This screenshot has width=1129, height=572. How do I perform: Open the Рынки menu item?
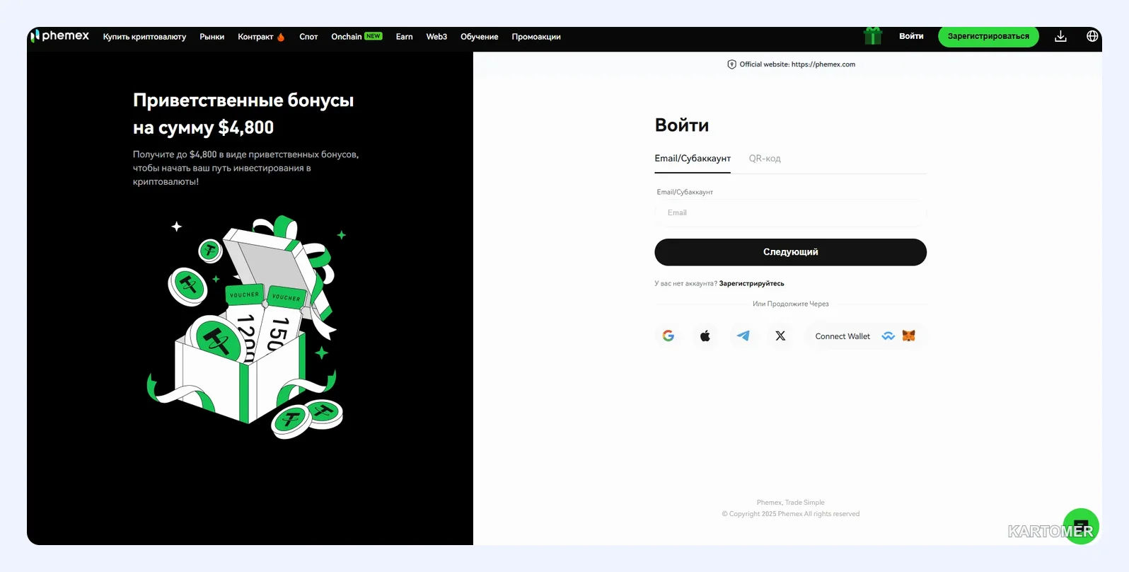tap(212, 37)
